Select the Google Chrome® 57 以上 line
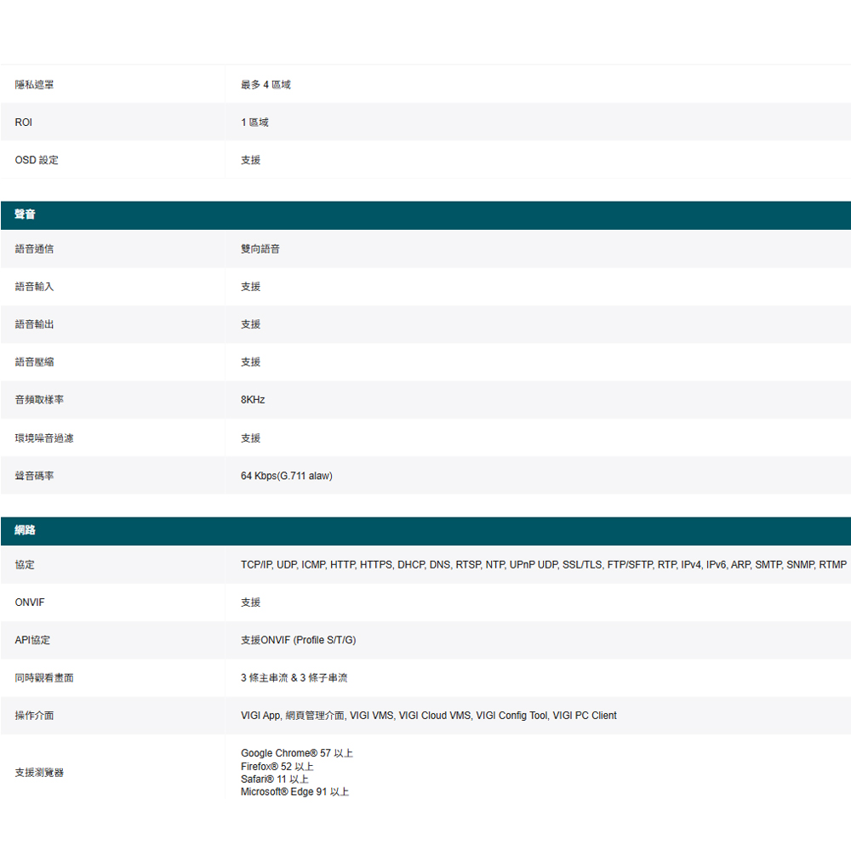851x851 pixels. pyautogui.click(x=296, y=754)
